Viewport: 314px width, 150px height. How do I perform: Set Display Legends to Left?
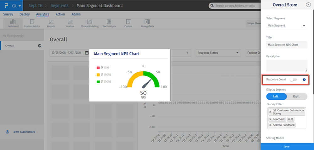[276, 96]
